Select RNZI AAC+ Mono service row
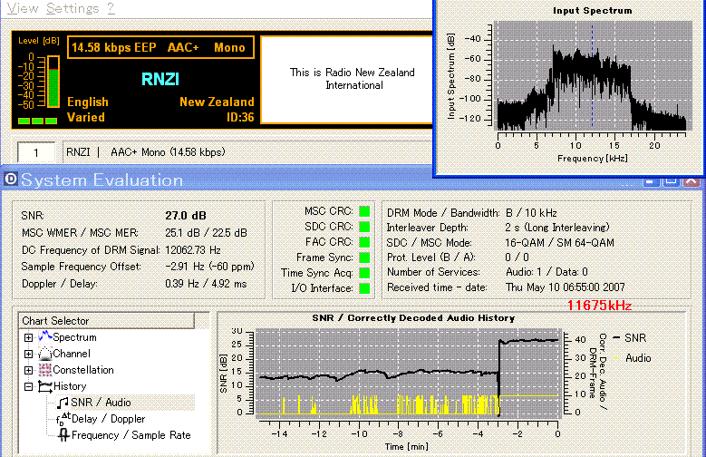The height and width of the screenshot is (457, 706). tap(247, 152)
